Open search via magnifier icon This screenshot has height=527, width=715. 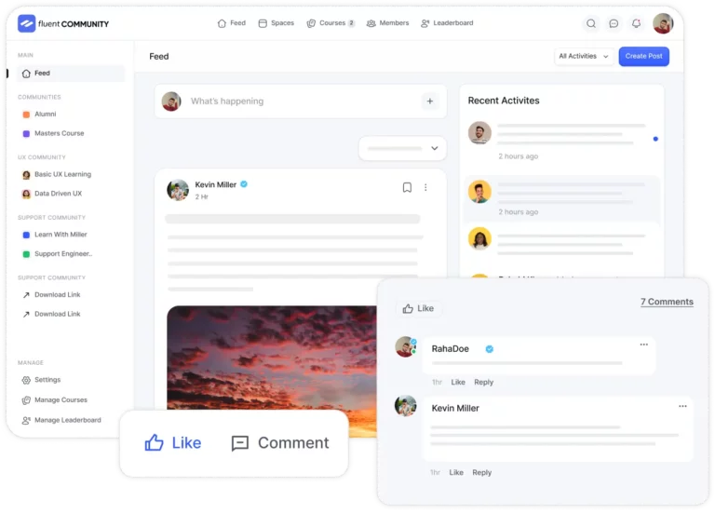(x=591, y=24)
